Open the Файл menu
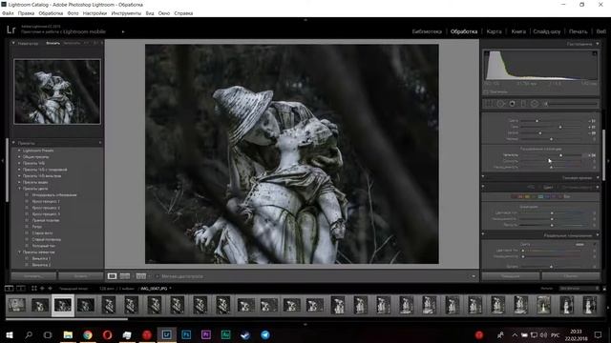 [8, 13]
